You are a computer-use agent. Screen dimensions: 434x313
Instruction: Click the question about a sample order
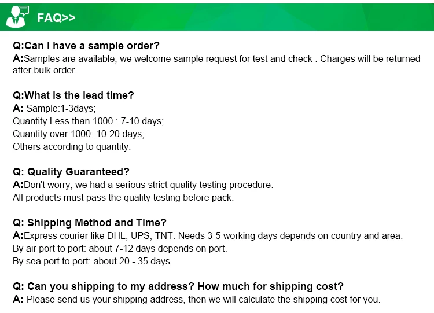point(86,46)
